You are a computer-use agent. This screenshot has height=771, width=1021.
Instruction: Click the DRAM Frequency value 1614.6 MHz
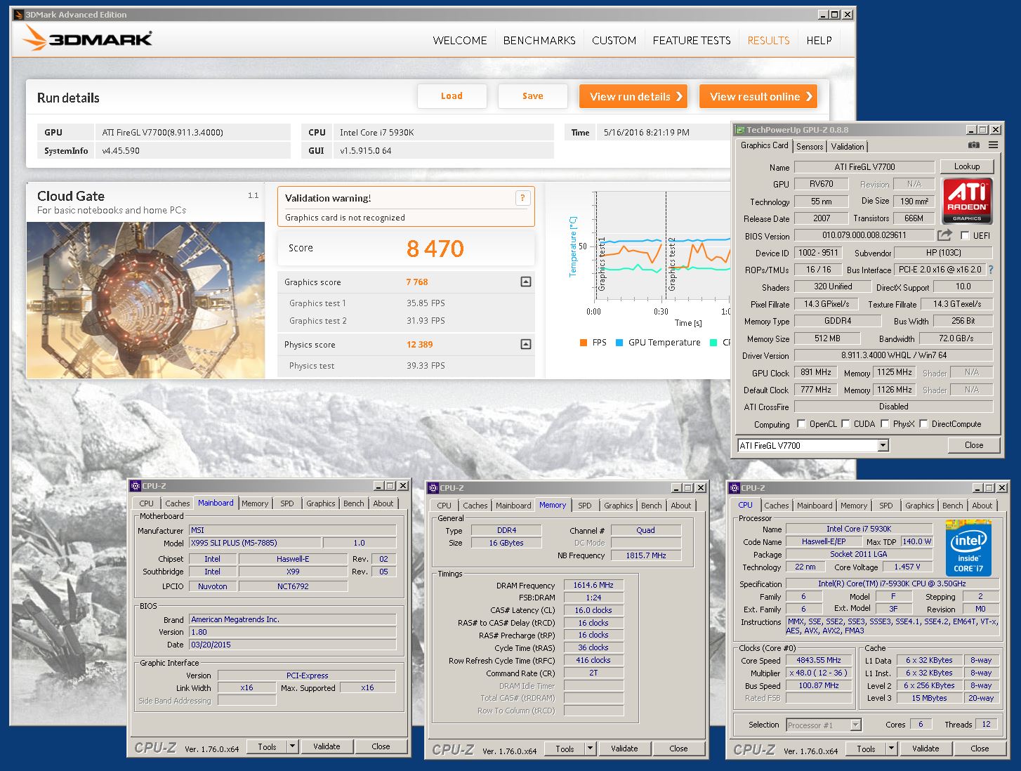[x=593, y=585]
